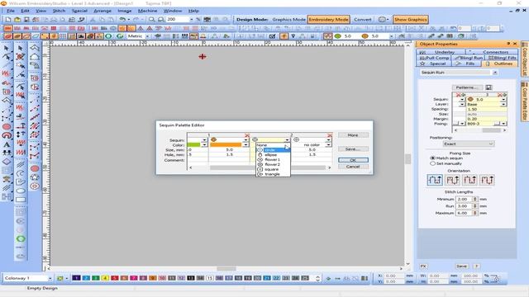Pick the green color swatch in palette editor
Viewport: 529px width, 297px height.
click(x=193, y=145)
